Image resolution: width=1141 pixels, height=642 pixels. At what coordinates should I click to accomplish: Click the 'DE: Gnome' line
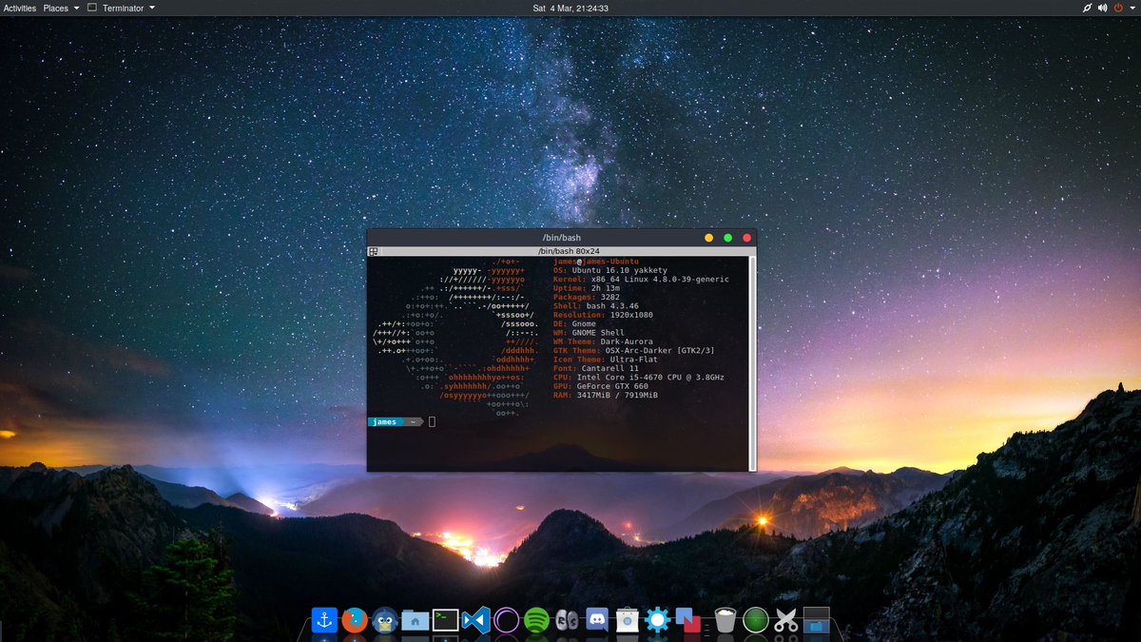(575, 323)
